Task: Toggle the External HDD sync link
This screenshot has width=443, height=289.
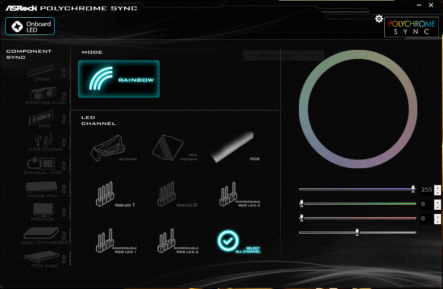Action: 64,166
